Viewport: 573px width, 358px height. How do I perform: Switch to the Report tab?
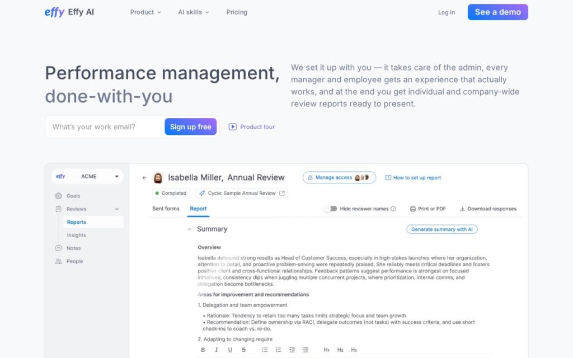pyautogui.click(x=198, y=209)
